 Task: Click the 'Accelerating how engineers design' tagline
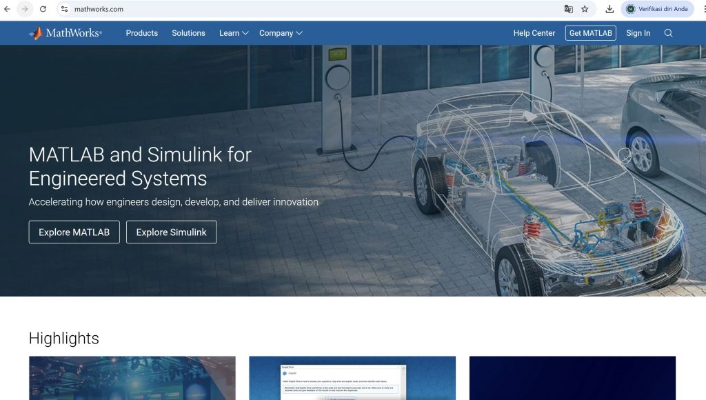click(173, 202)
